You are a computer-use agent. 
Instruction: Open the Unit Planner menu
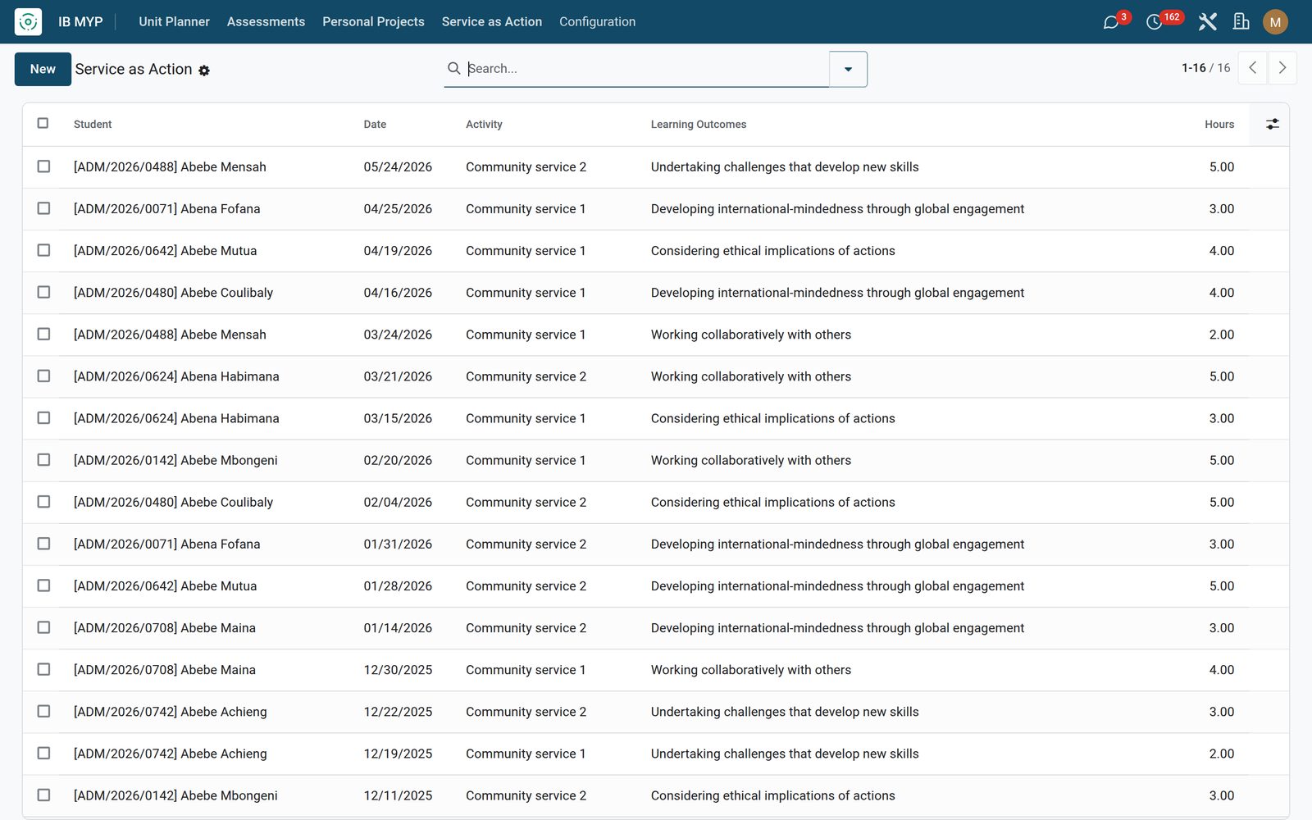(x=174, y=22)
